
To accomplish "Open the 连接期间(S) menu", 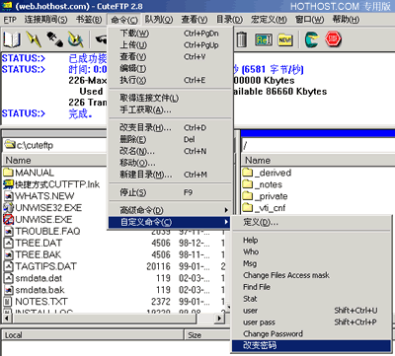I will coord(45,20).
